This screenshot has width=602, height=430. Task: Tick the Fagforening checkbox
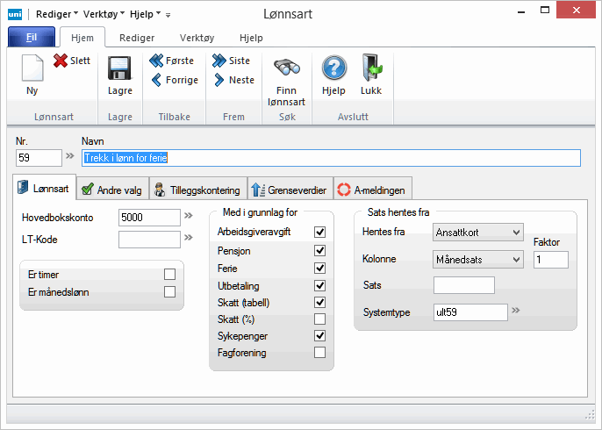[319, 353]
